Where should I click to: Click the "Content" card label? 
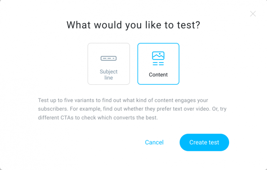[158, 75]
